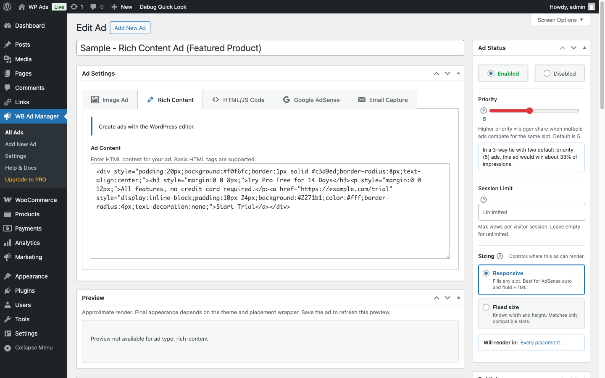Move Preview panel down
This screenshot has height=378, width=605.
447,298
